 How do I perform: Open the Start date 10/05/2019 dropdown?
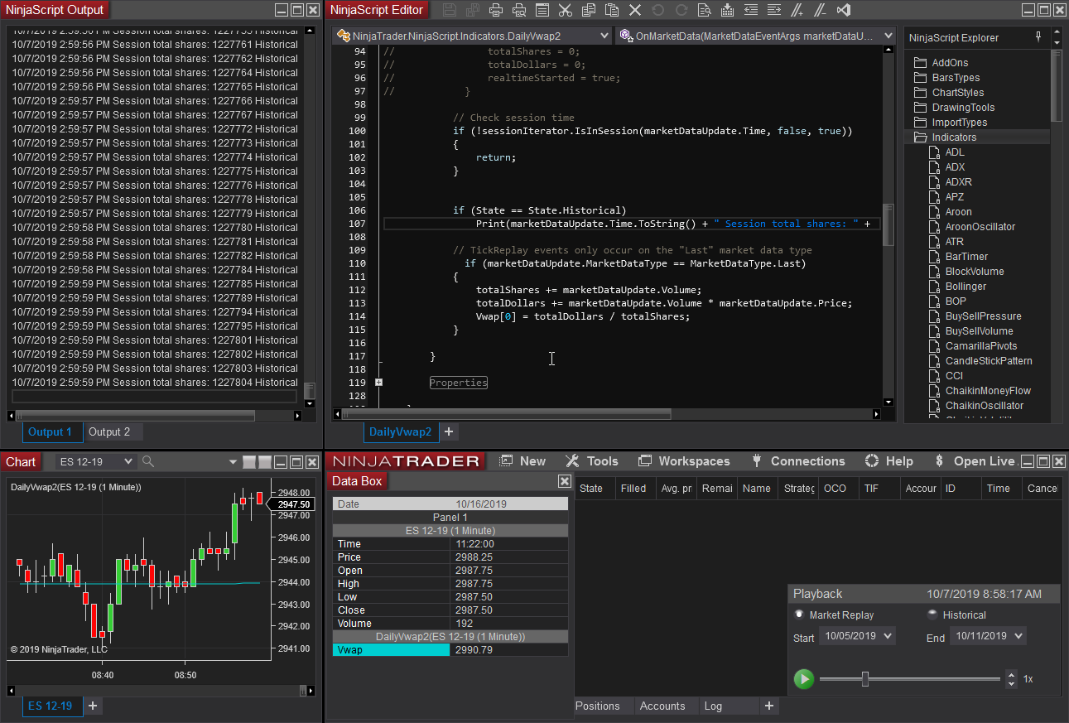tap(888, 636)
